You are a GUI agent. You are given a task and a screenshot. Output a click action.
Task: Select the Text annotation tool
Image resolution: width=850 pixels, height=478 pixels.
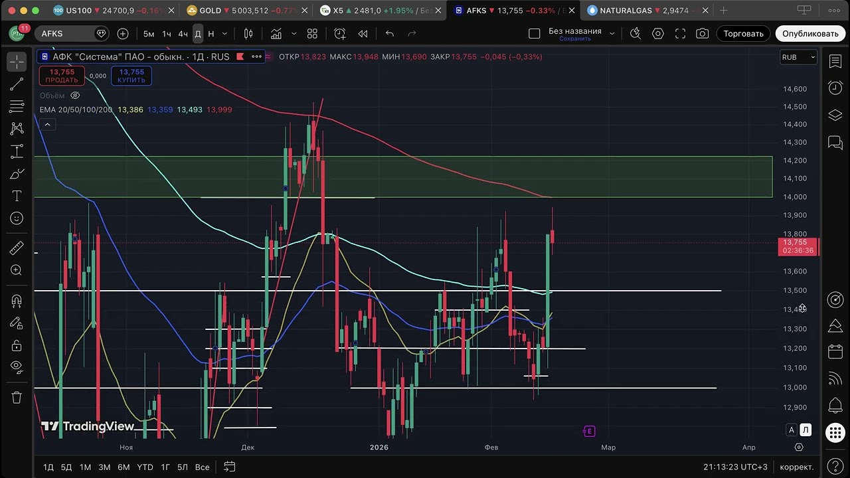pos(17,196)
